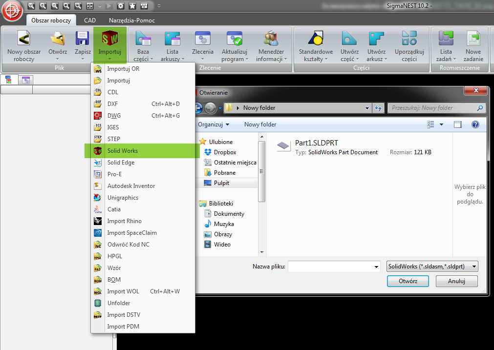Click the star icon in quick access toolbar
Image resolution: width=494 pixels, height=350 pixels.
pyautogui.click(x=132, y=6)
